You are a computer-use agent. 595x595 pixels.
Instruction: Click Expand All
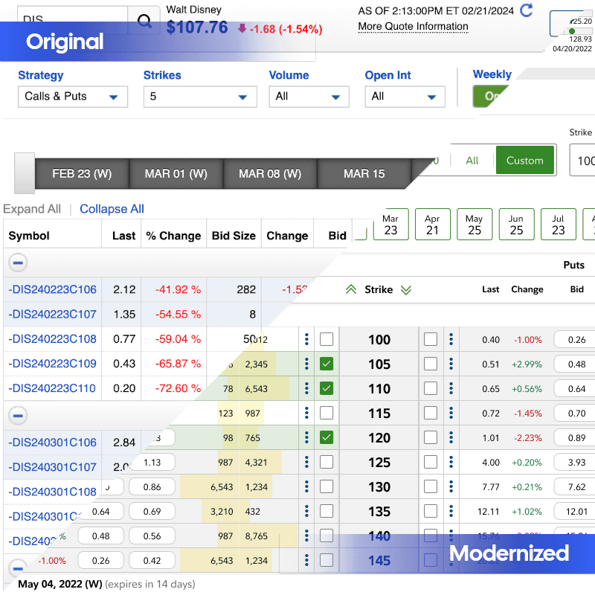[x=32, y=209]
